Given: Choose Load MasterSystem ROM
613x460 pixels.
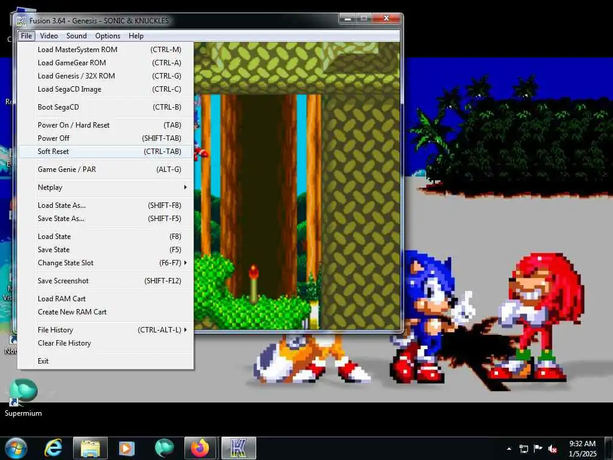Looking at the screenshot, I should (x=105, y=50).
